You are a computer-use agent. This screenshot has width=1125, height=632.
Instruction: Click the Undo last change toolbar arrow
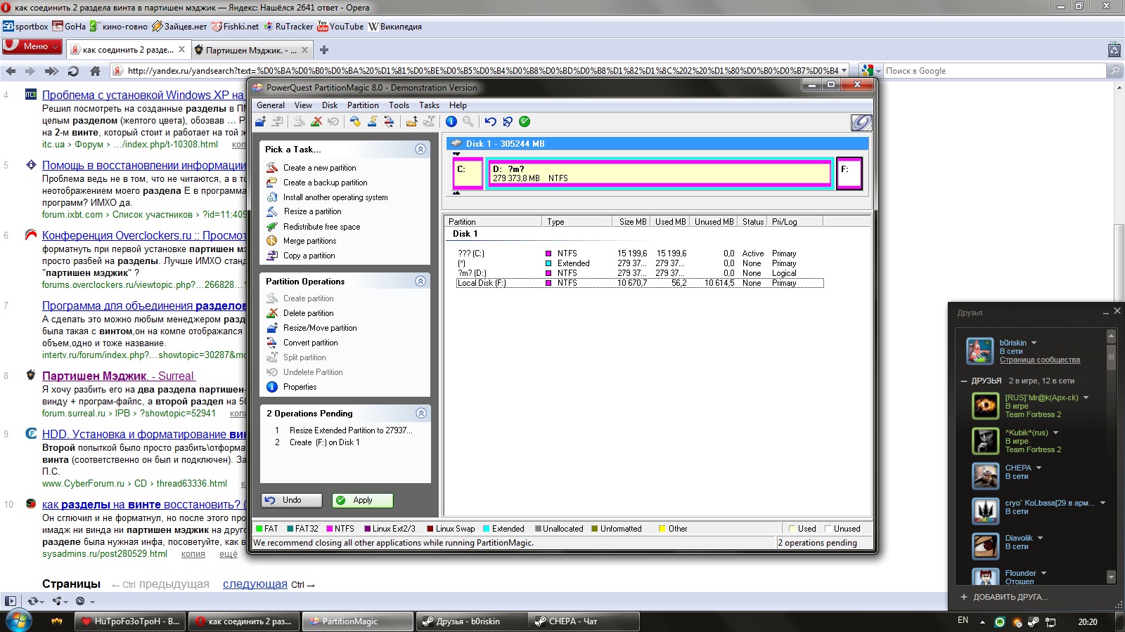pyautogui.click(x=491, y=121)
